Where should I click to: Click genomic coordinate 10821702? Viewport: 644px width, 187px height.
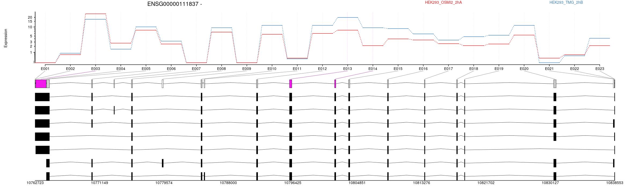coord(486,183)
